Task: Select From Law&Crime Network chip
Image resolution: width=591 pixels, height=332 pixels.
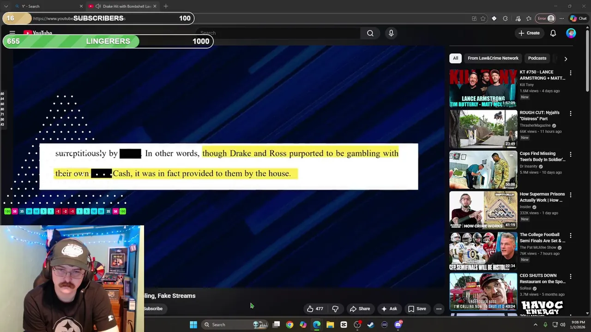Action: [x=493, y=58]
